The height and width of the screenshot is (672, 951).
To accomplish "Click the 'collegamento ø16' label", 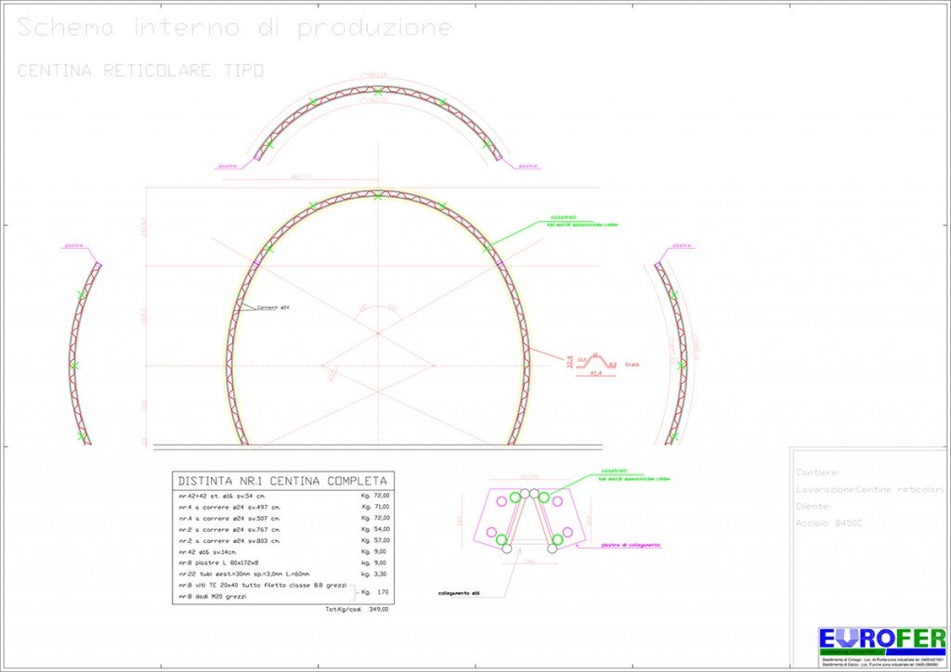I will [464, 592].
